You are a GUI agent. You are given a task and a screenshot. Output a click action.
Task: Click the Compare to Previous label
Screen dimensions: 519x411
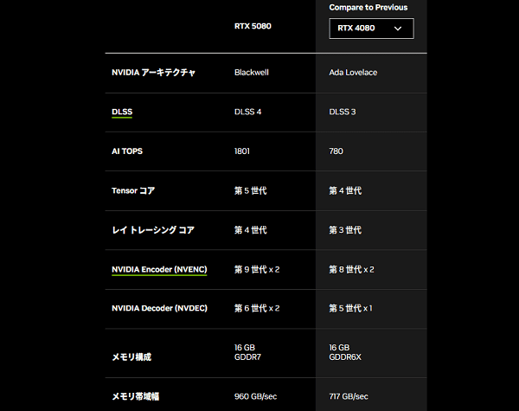[368, 7]
